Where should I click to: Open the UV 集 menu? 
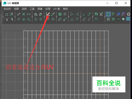coord(56,9)
